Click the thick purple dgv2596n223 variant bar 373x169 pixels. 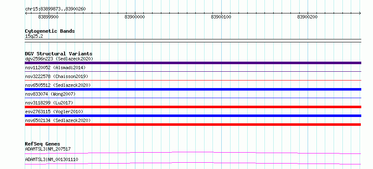pos(193,63)
